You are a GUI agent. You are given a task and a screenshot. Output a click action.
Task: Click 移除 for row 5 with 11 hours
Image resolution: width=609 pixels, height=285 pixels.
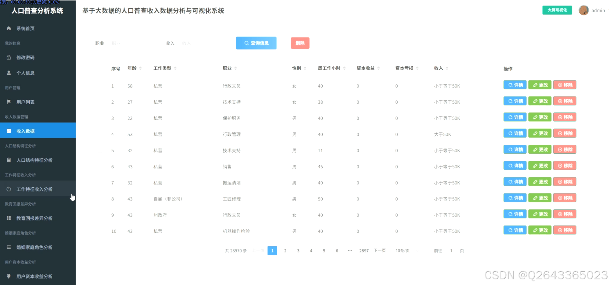pyautogui.click(x=565, y=150)
